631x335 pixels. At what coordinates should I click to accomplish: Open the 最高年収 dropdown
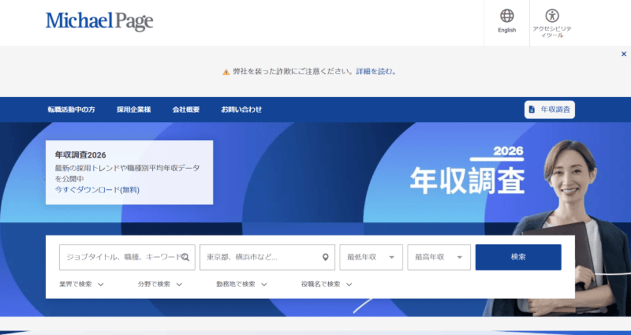pos(439,257)
